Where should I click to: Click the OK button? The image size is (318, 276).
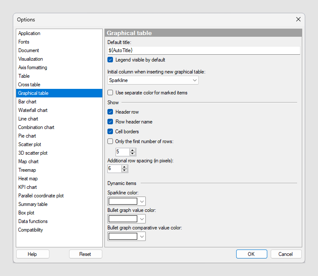point(252,254)
